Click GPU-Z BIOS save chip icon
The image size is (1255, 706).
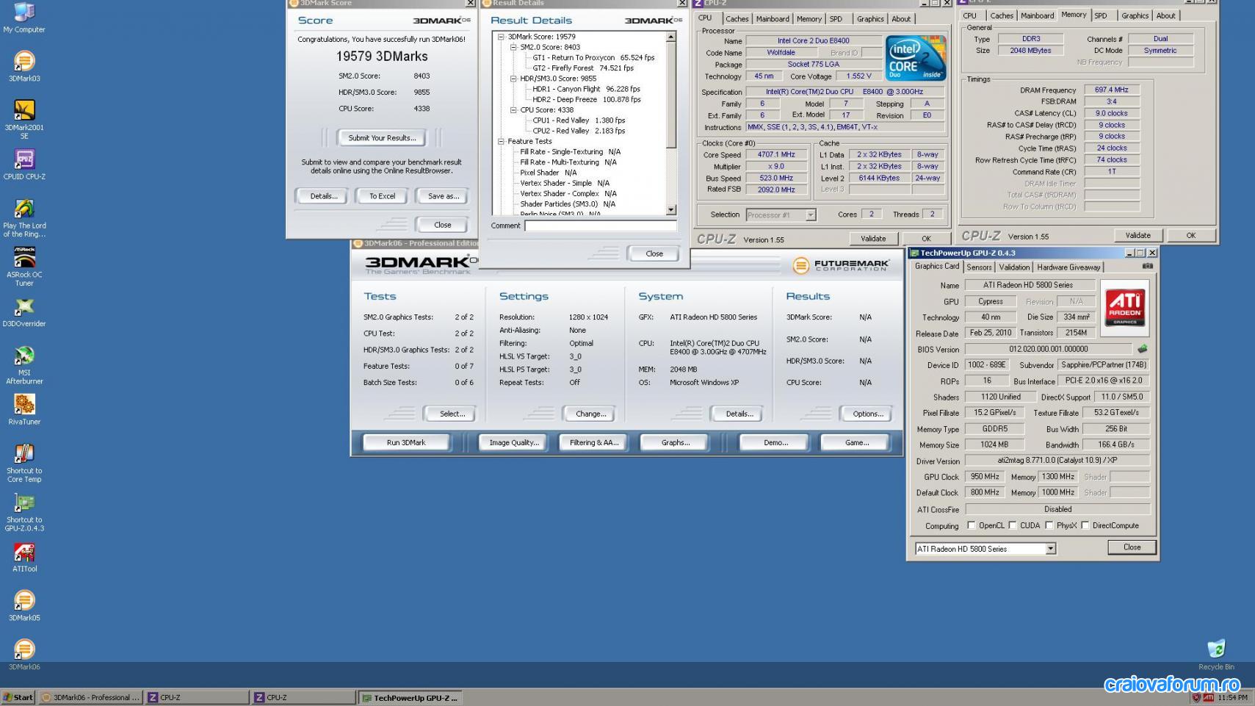point(1142,349)
